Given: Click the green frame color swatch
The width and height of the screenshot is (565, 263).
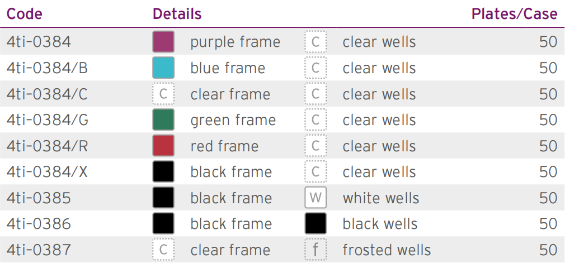Looking at the screenshot, I should click(x=163, y=120).
